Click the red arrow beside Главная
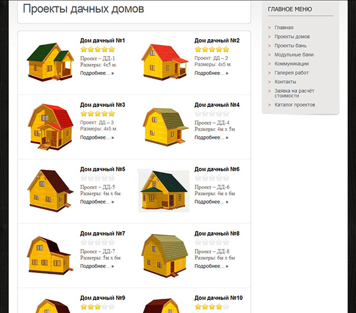Viewport: 356px width, 313px height. click(269, 28)
